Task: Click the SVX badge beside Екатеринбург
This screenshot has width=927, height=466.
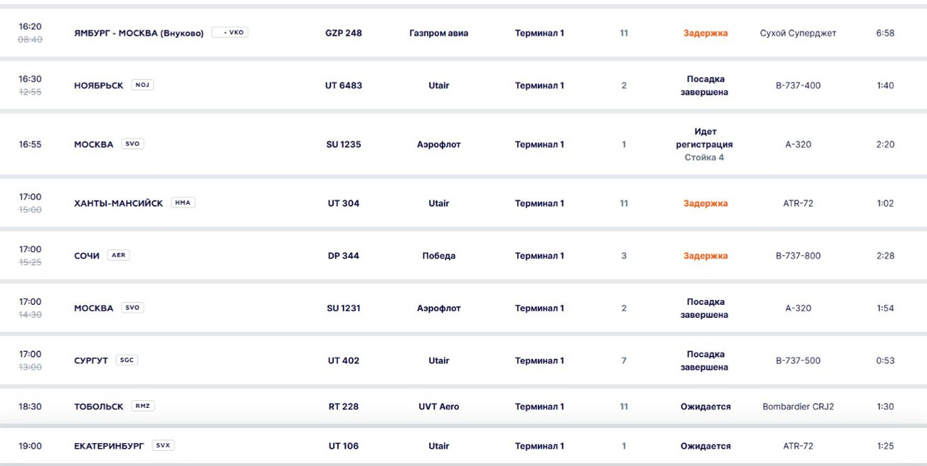Action: tap(163, 446)
